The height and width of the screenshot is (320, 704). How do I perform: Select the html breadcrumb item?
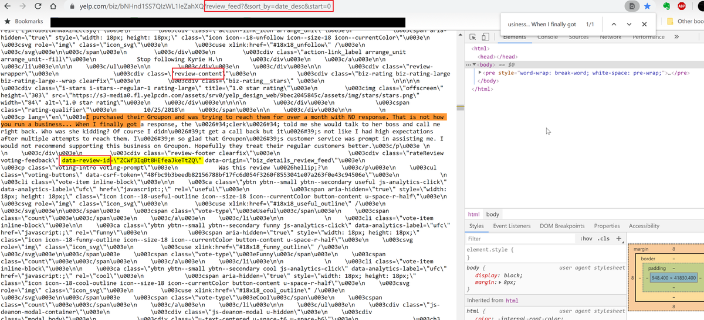point(474,215)
